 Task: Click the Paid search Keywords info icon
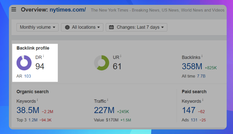(203, 100)
